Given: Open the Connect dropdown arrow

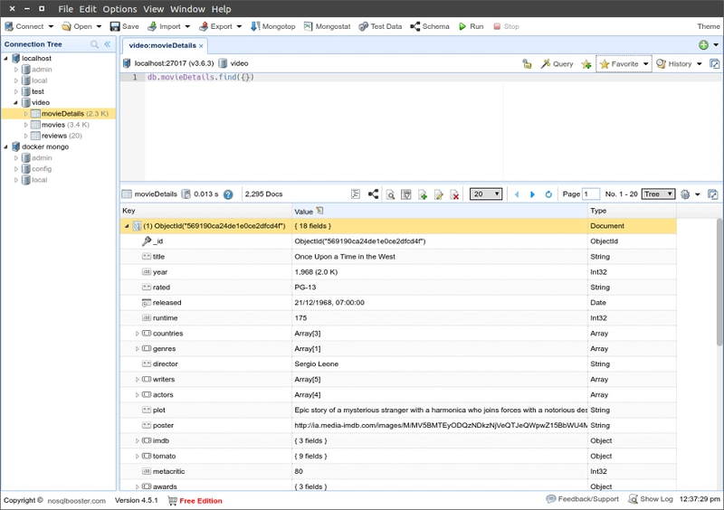Looking at the screenshot, I should click(x=51, y=26).
